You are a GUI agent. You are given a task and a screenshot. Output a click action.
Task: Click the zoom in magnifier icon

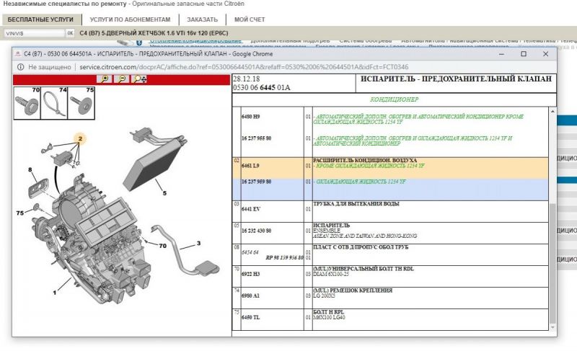click(x=106, y=79)
